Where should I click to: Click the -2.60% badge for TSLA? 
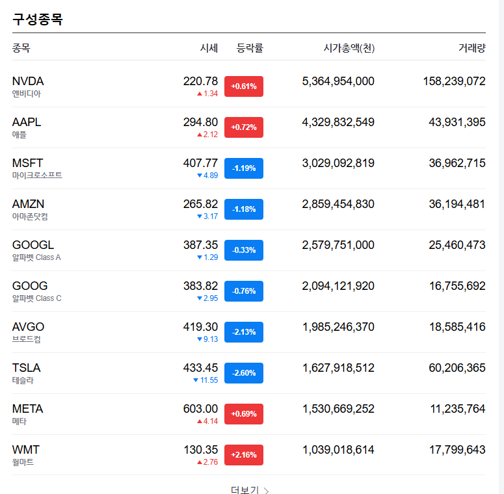(244, 373)
